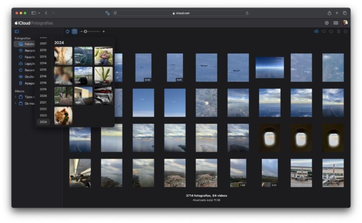The width and height of the screenshot is (362, 223).
Task: Open the more options ellipsis icon
Action: click(345, 31)
